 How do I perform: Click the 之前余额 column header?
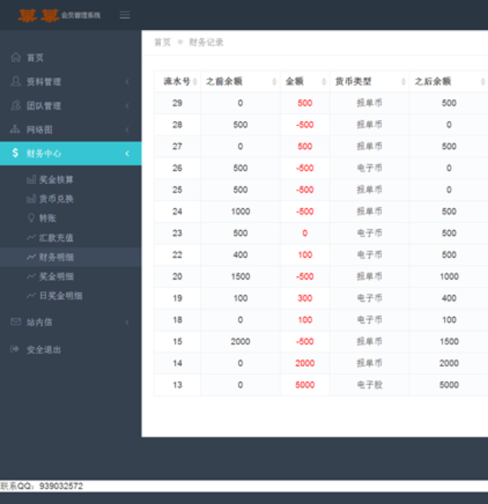coord(241,81)
